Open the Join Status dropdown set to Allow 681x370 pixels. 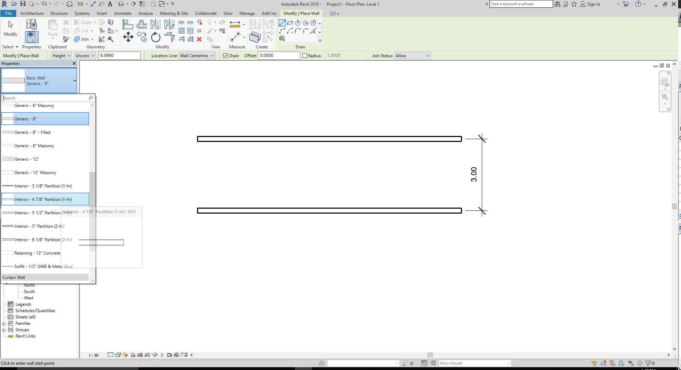[x=412, y=55]
